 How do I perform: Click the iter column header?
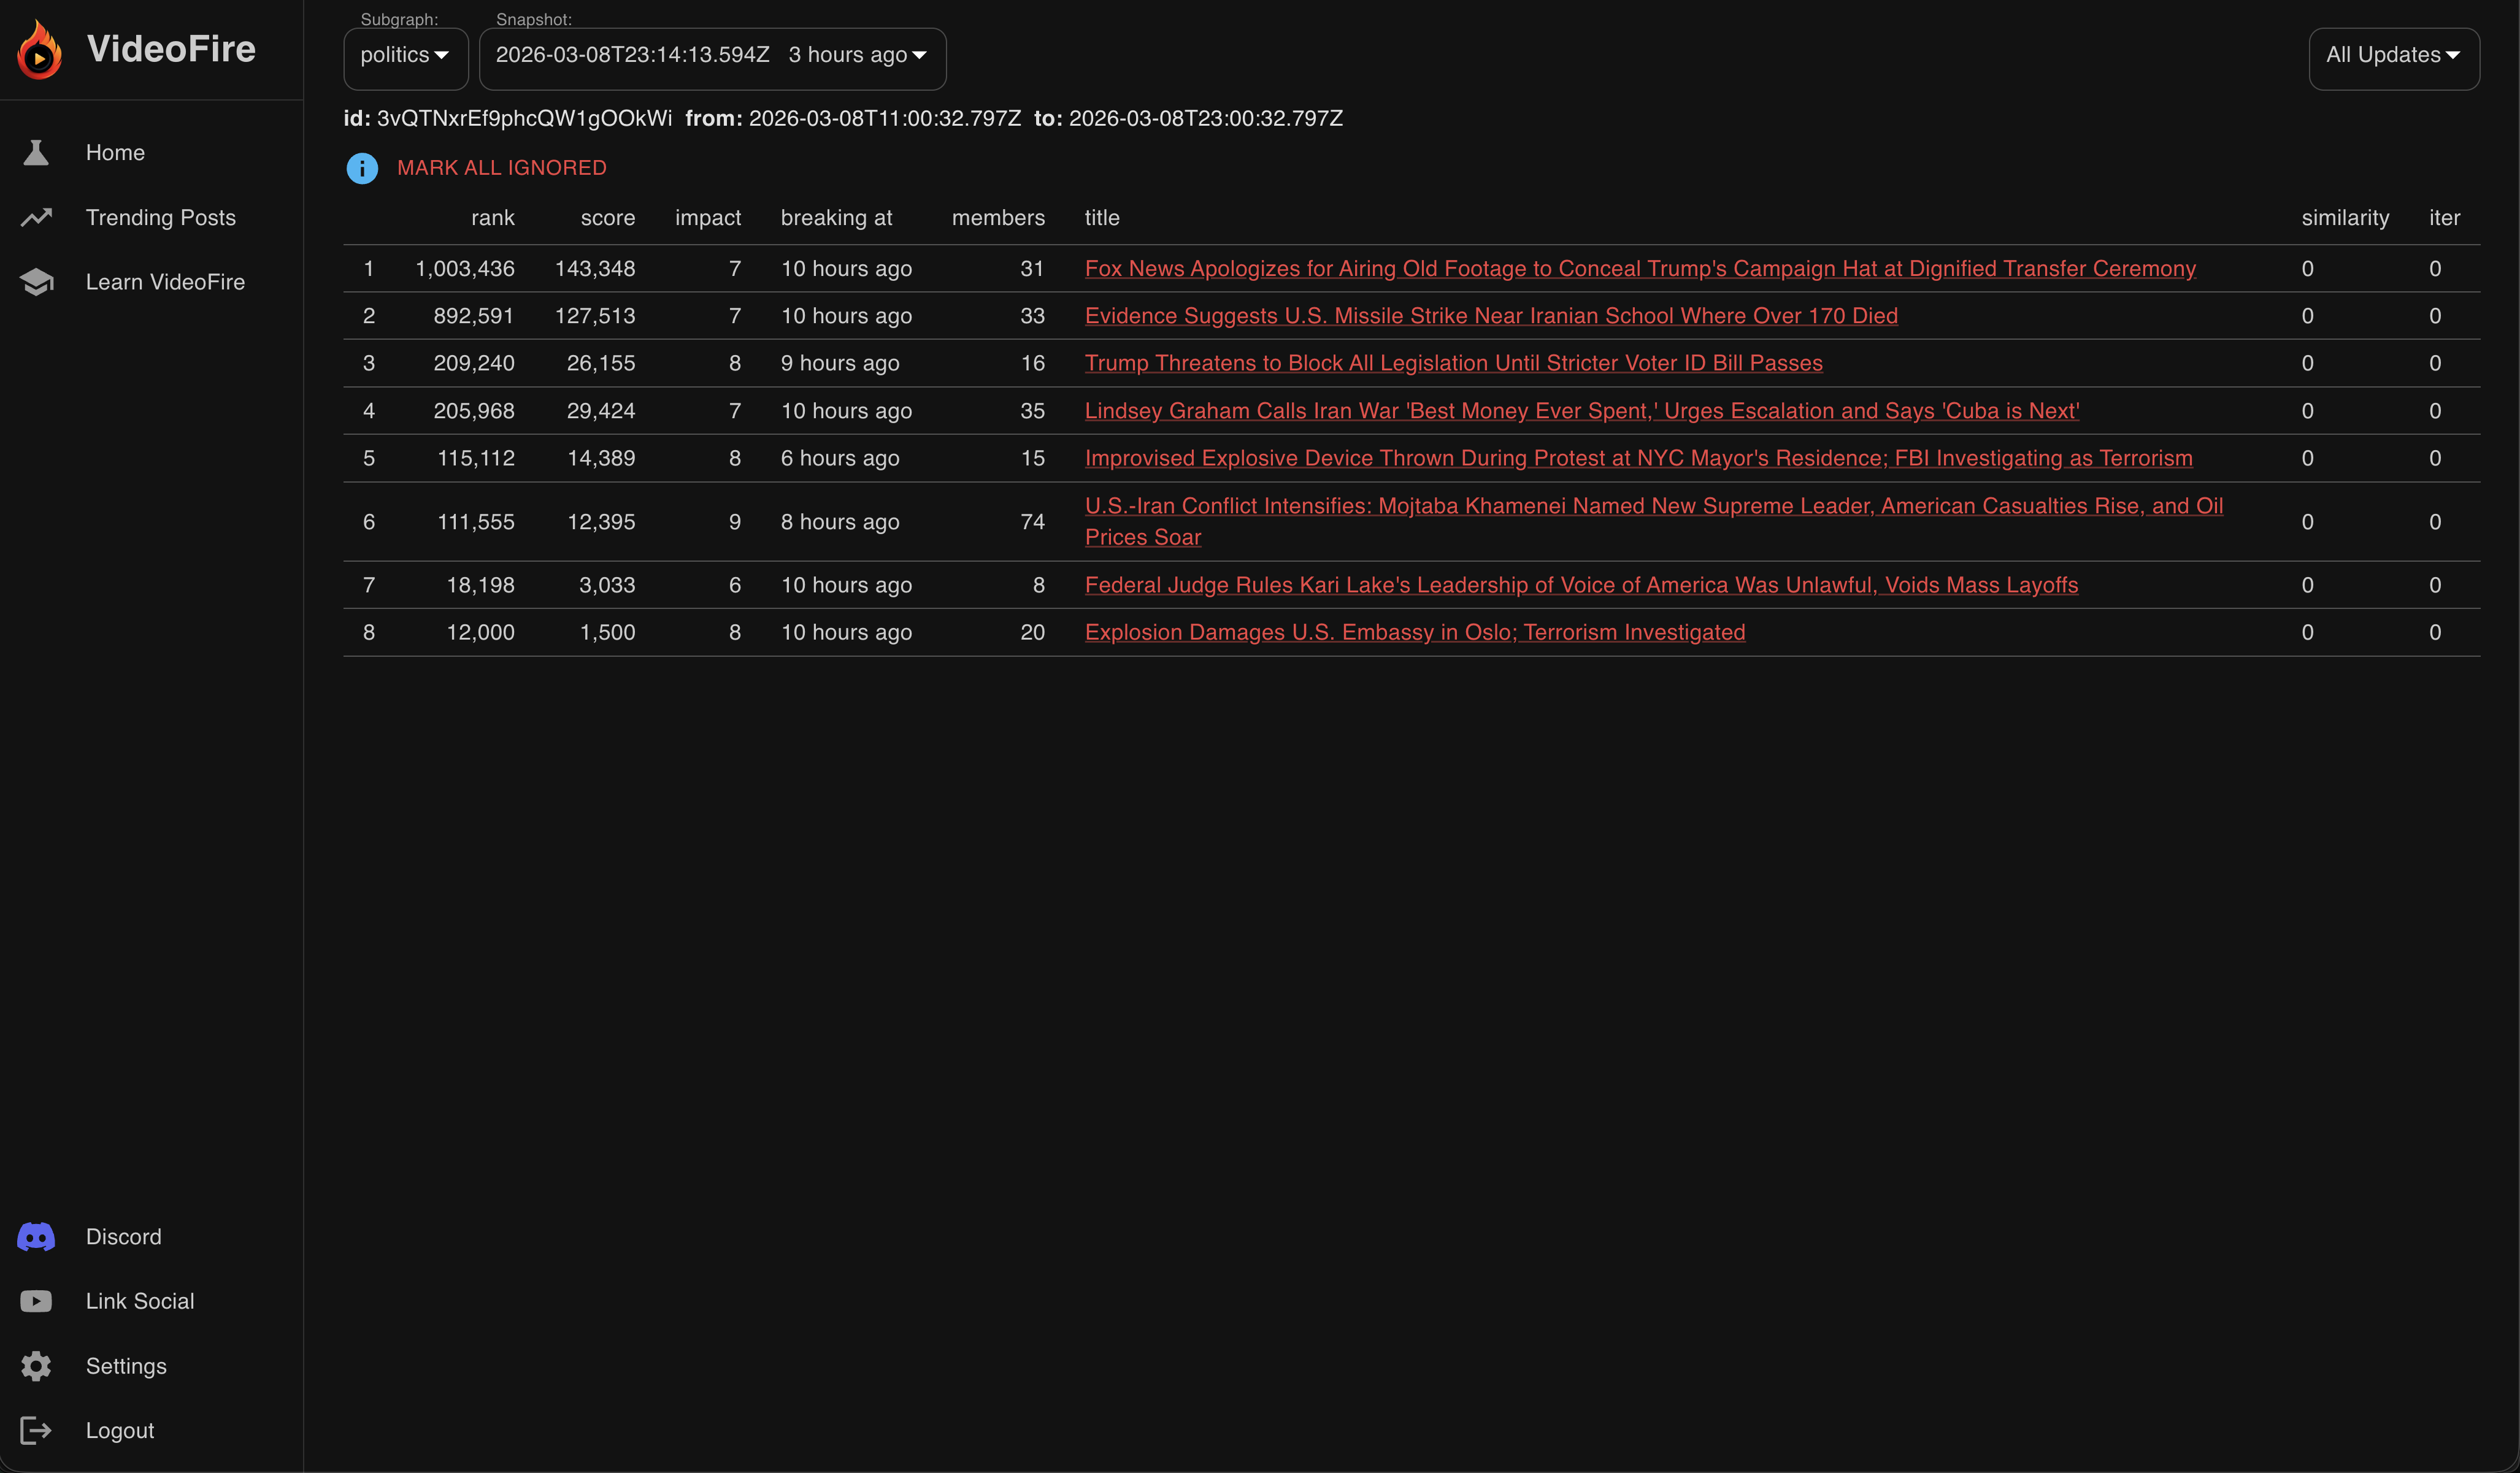click(2445, 218)
